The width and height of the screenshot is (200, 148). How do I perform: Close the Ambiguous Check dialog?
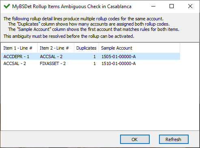coord(190,6)
